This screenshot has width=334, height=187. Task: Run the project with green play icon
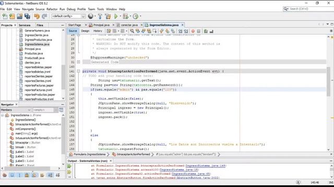(116, 16)
